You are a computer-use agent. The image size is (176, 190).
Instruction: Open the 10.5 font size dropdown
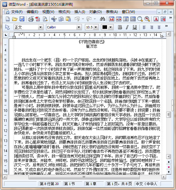96,27
